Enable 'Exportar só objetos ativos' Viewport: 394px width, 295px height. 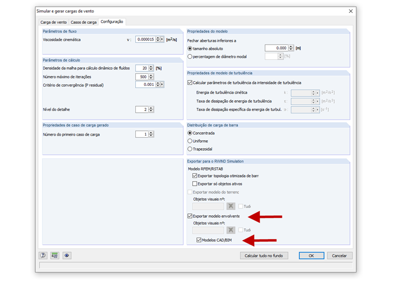194,184
